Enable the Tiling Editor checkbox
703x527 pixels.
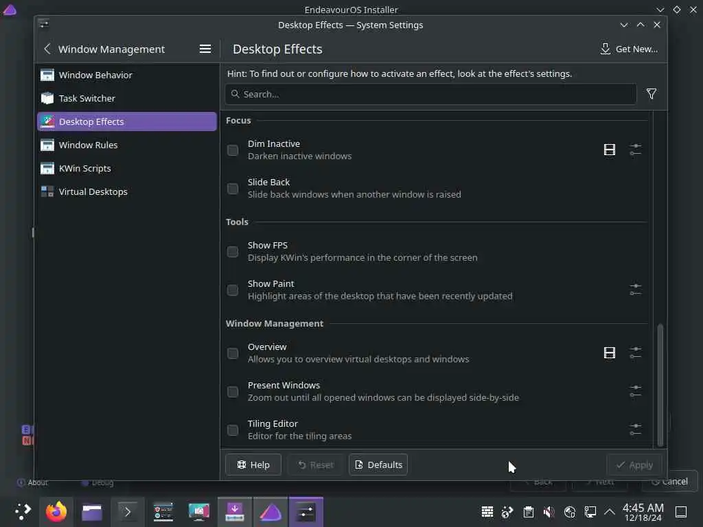coord(232,430)
